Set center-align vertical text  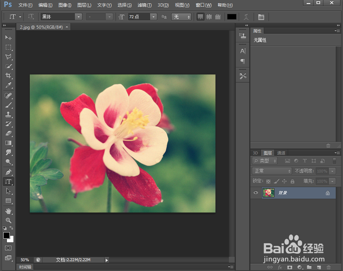pos(209,17)
